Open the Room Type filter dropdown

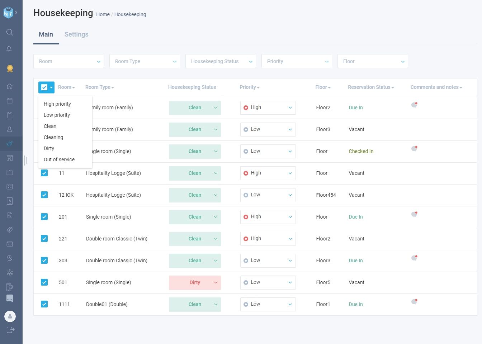145,61
